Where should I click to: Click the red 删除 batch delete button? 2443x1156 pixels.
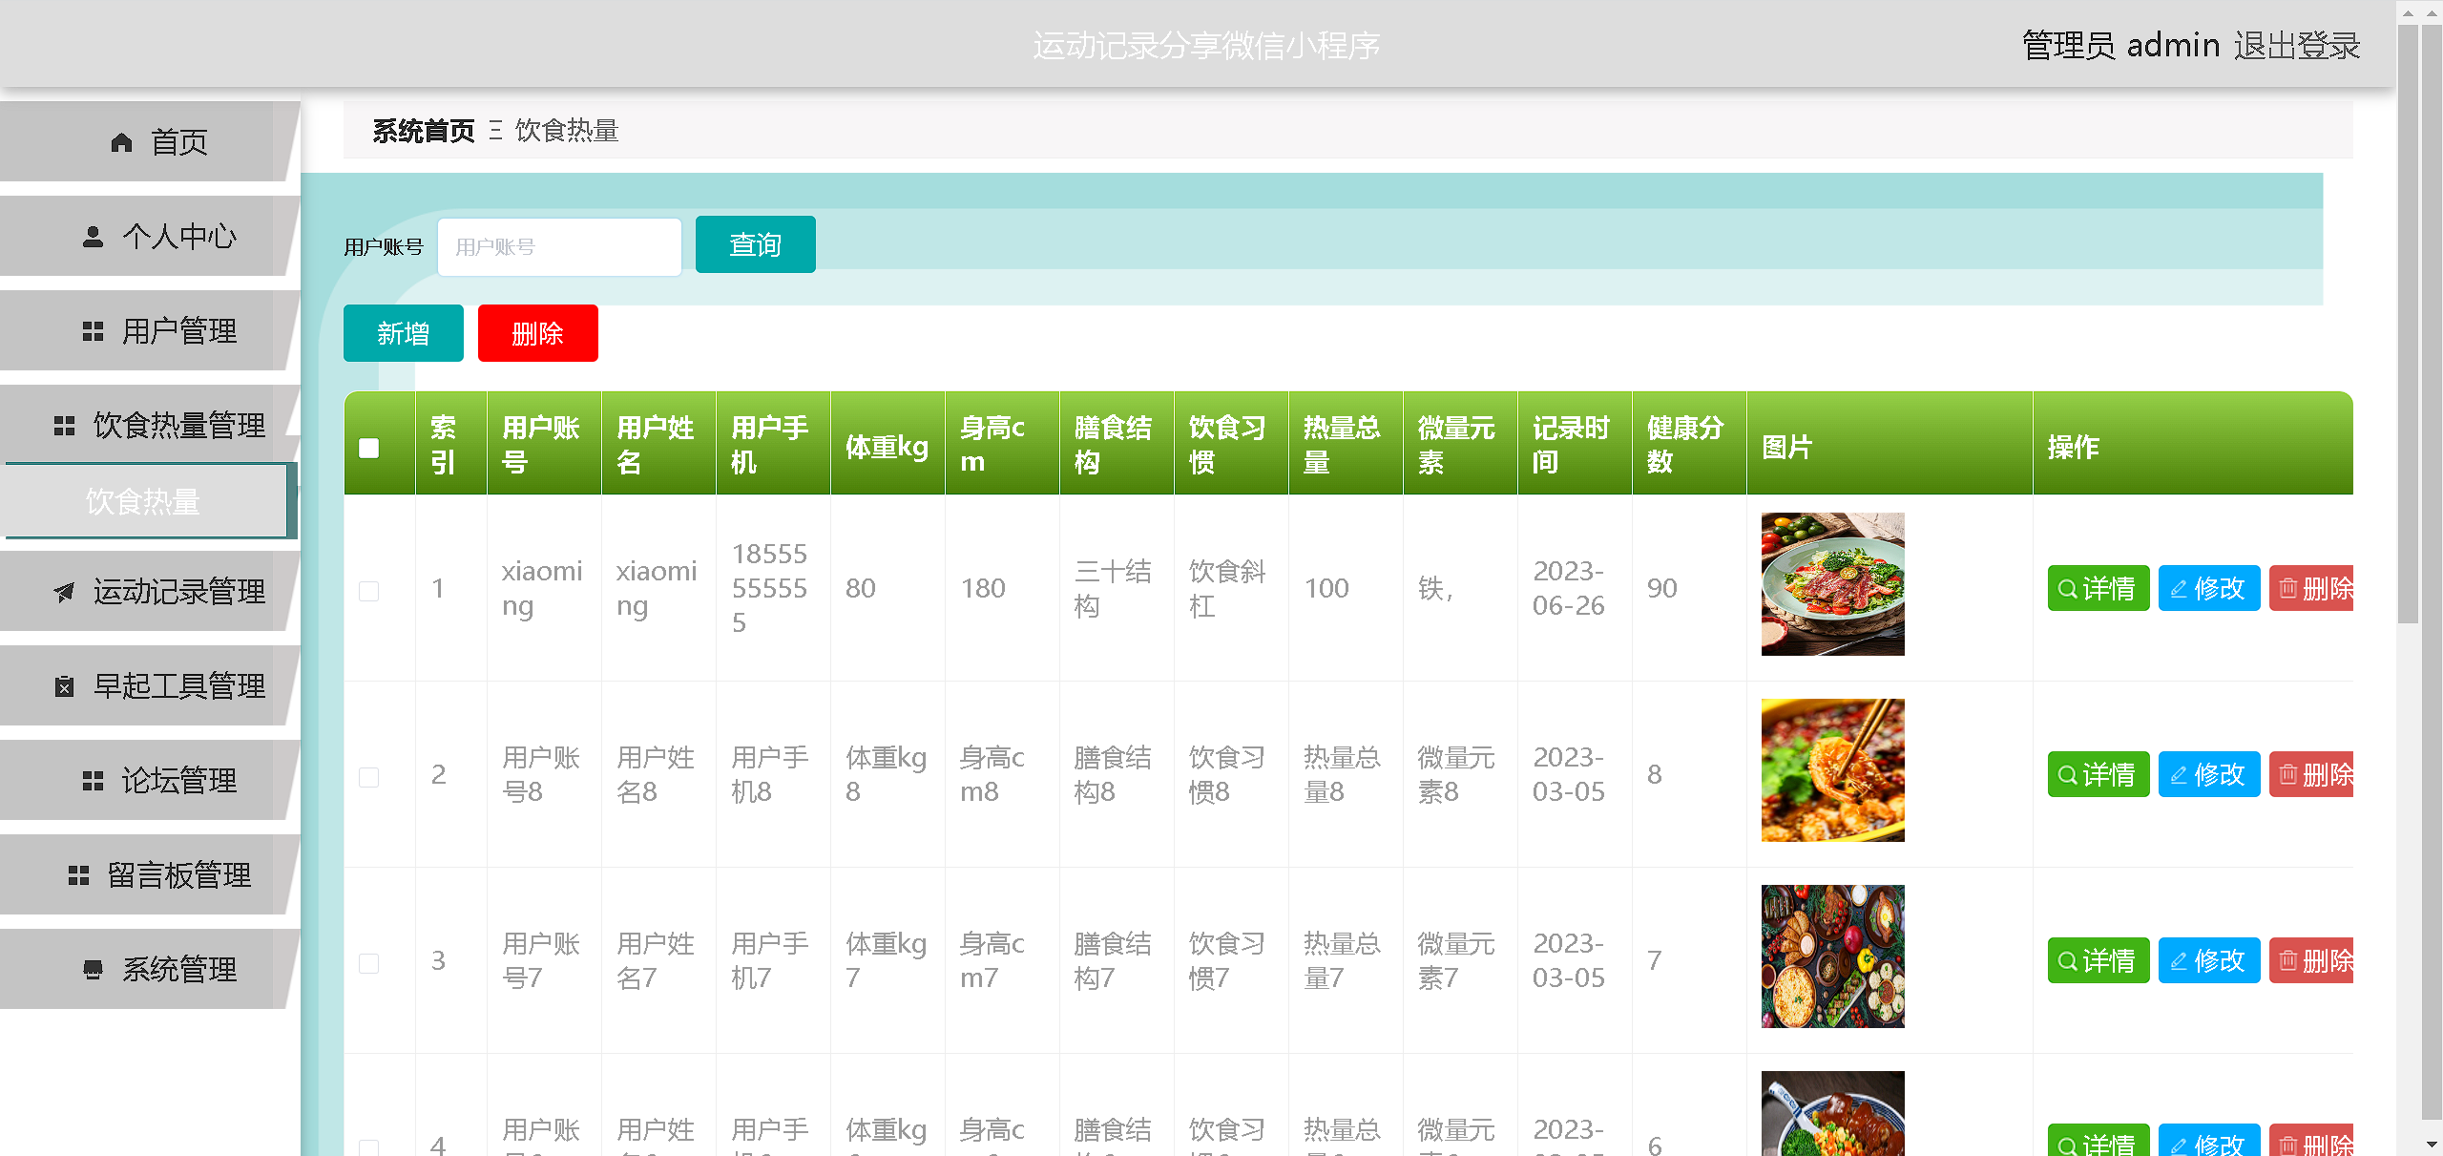click(x=537, y=334)
